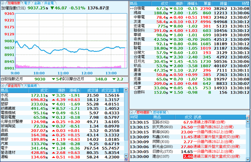Open the 巨路(6192) alert entry
251x162 pixels.
pyautogui.click(x=188, y=122)
